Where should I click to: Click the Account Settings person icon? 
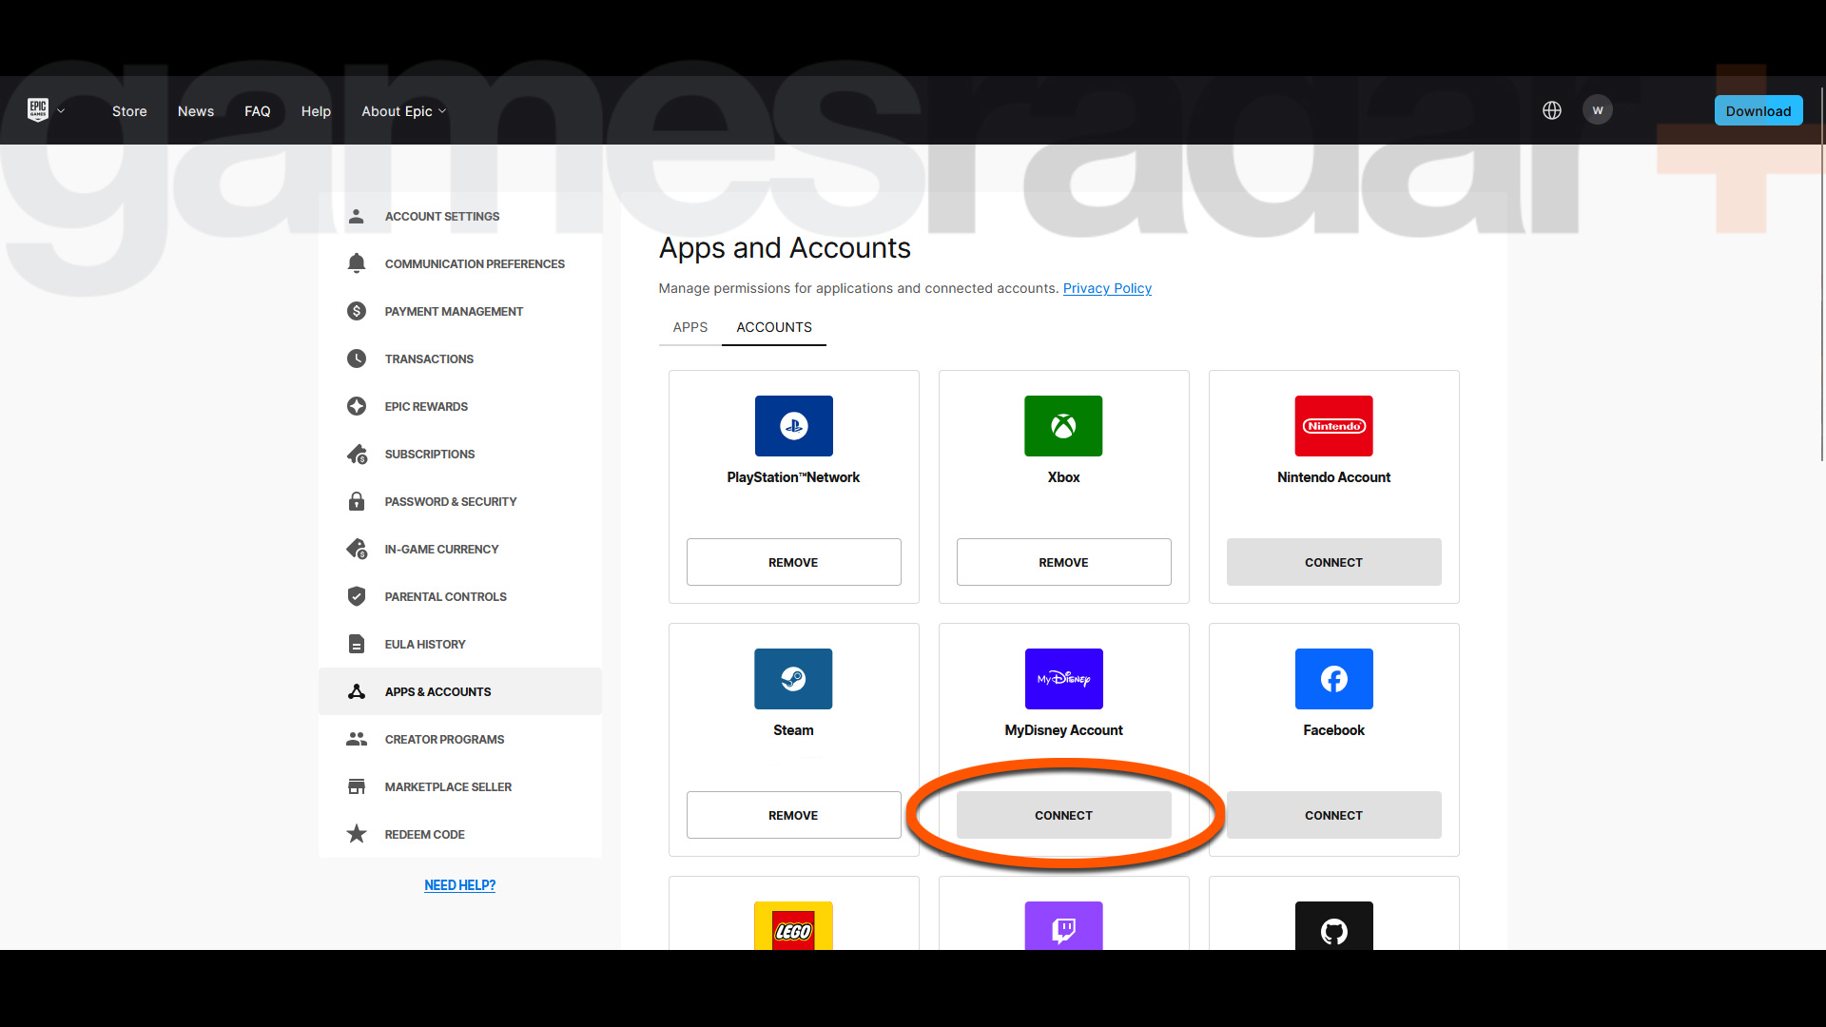tap(357, 216)
